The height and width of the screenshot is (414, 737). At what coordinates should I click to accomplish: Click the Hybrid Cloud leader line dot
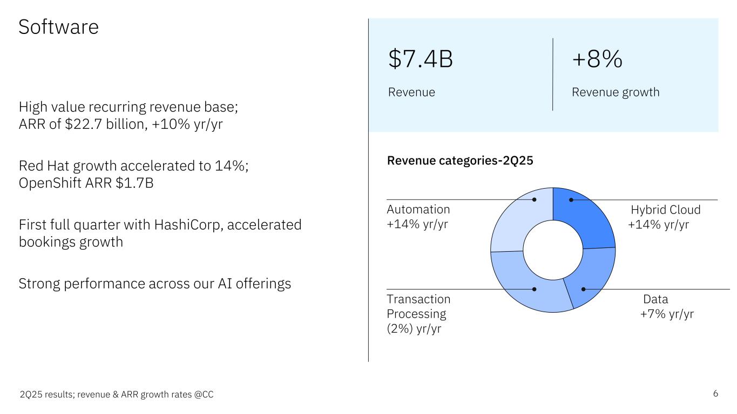click(571, 200)
